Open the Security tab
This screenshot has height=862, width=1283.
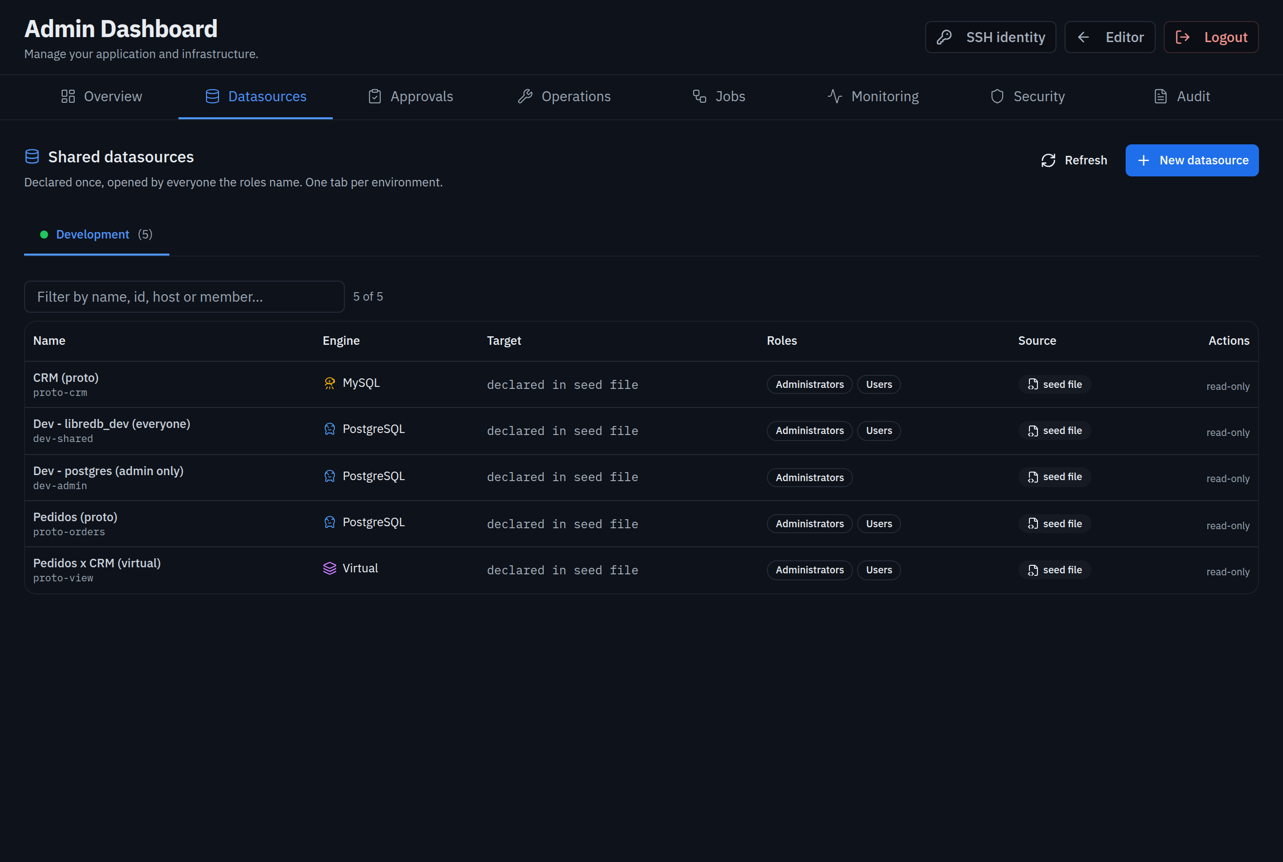click(1028, 97)
